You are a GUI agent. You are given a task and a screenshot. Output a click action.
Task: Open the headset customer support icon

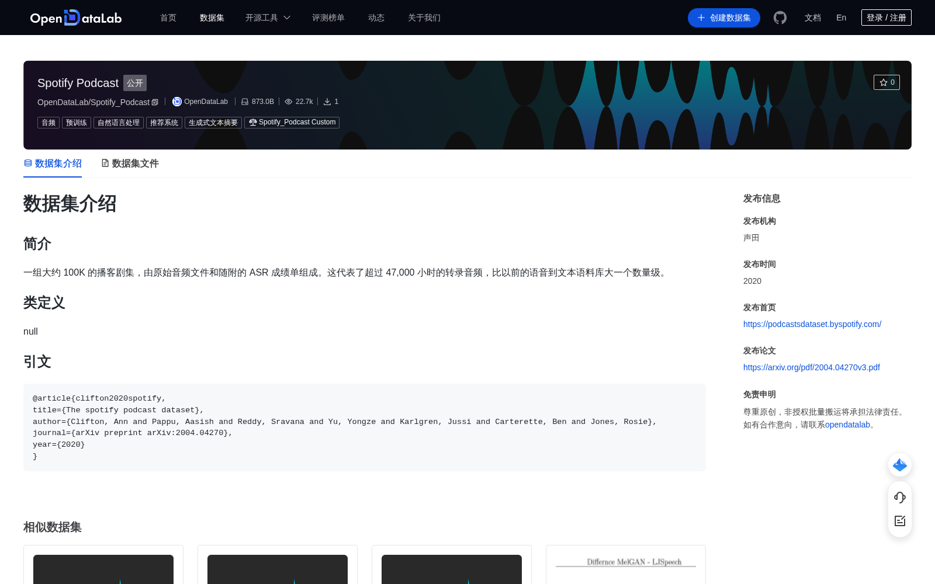coord(900,497)
